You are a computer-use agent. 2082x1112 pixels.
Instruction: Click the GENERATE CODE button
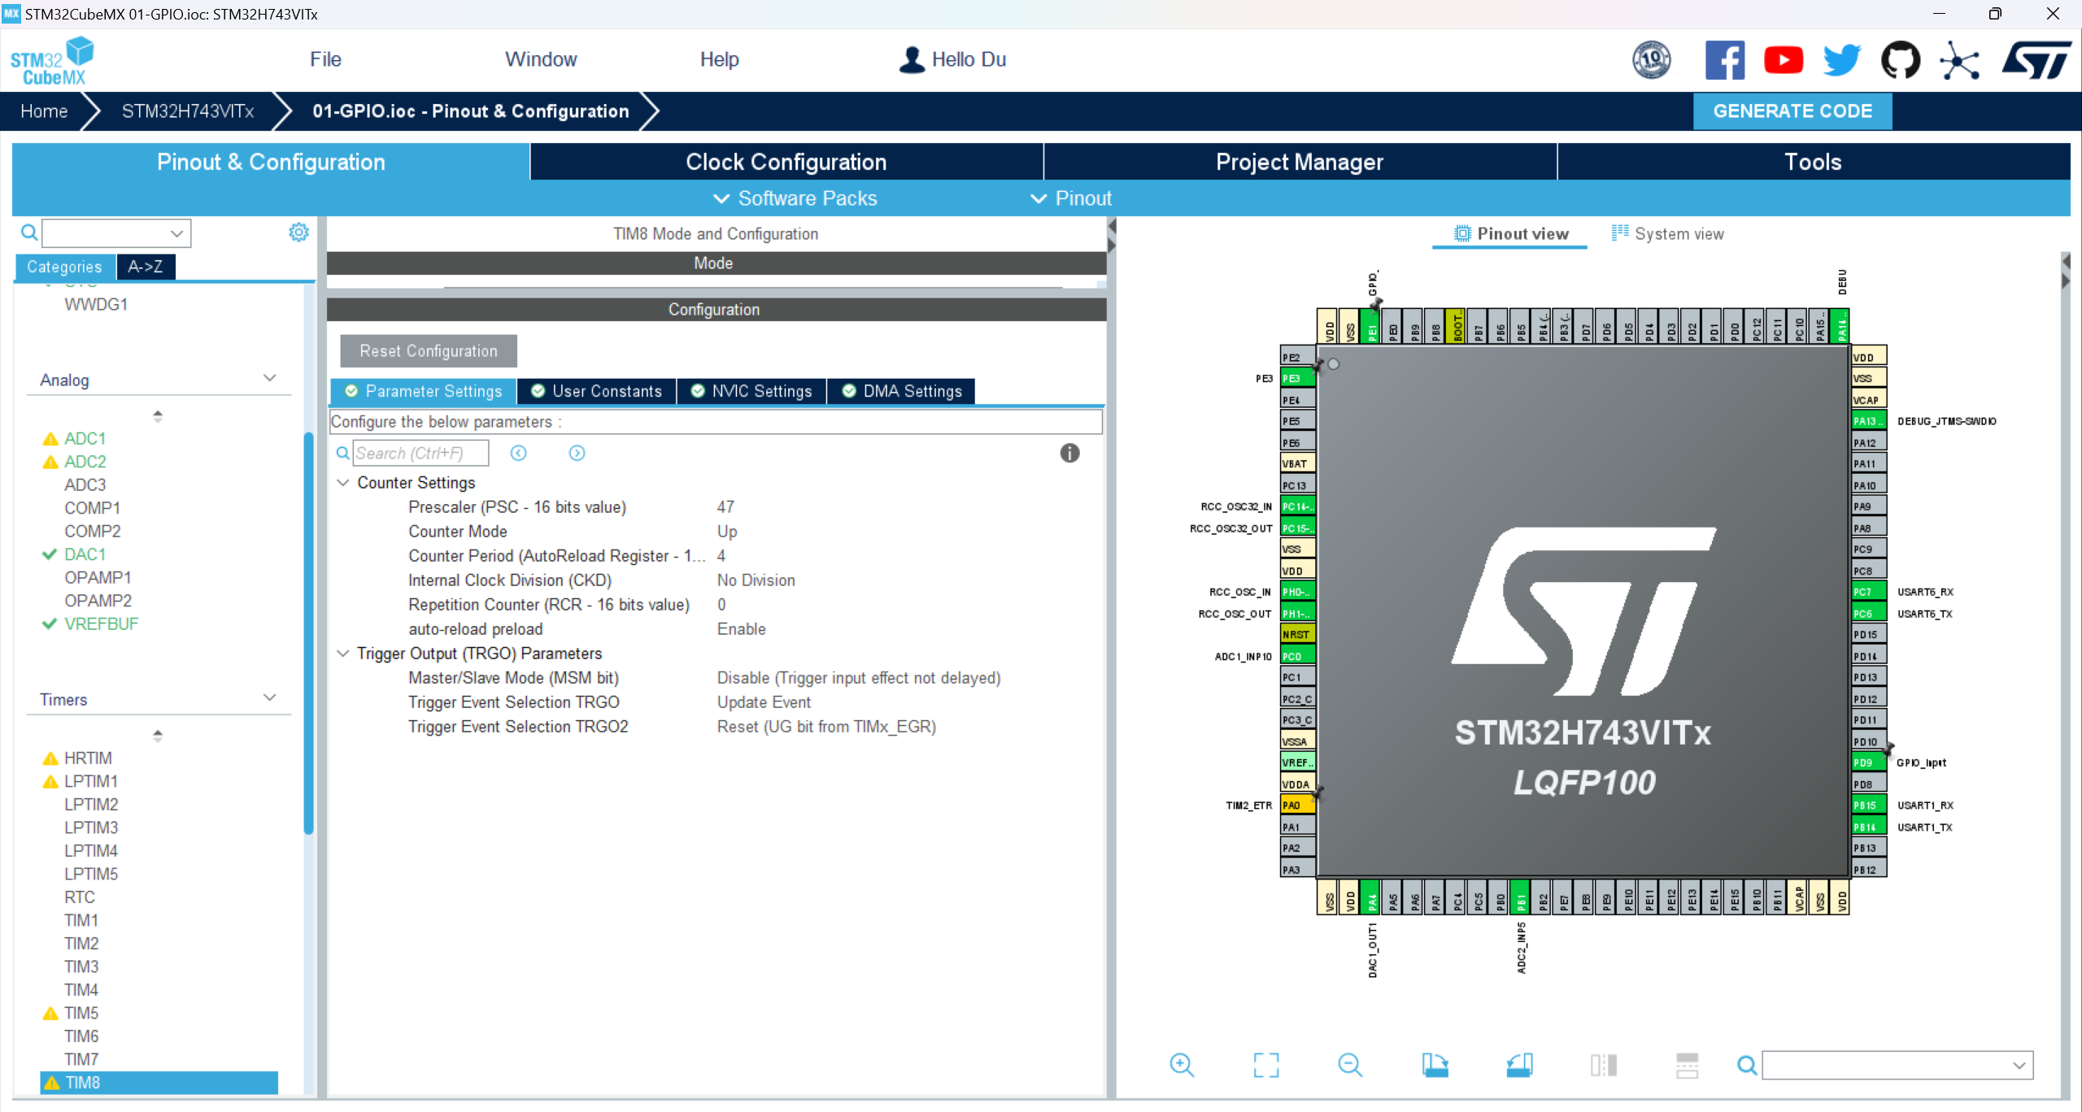[1792, 111]
